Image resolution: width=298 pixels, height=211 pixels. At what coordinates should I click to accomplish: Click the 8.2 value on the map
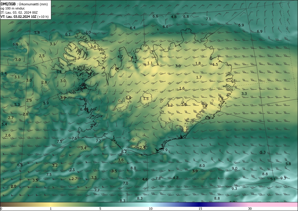click(124, 151)
